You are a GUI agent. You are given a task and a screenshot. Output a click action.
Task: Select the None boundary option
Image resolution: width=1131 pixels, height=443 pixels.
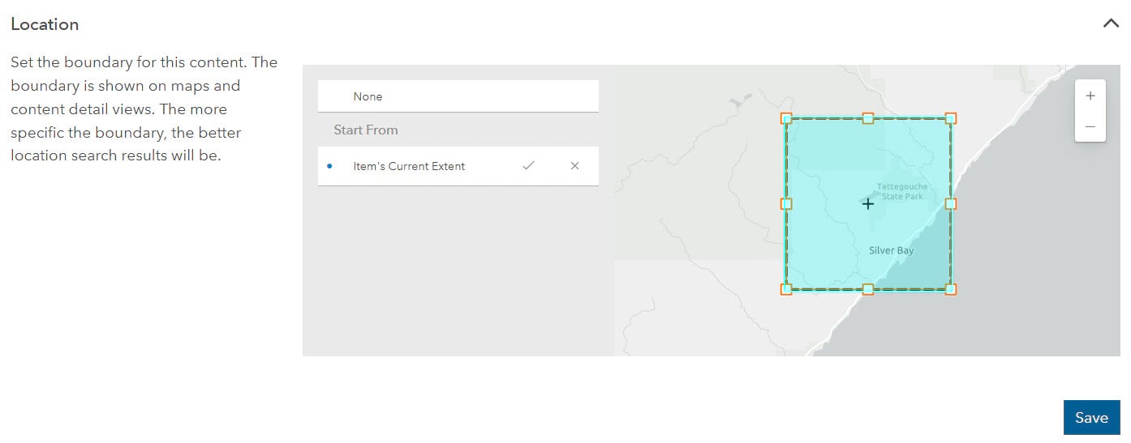[368, 96]
